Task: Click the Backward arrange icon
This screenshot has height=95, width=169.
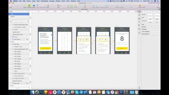Action: 122,6
